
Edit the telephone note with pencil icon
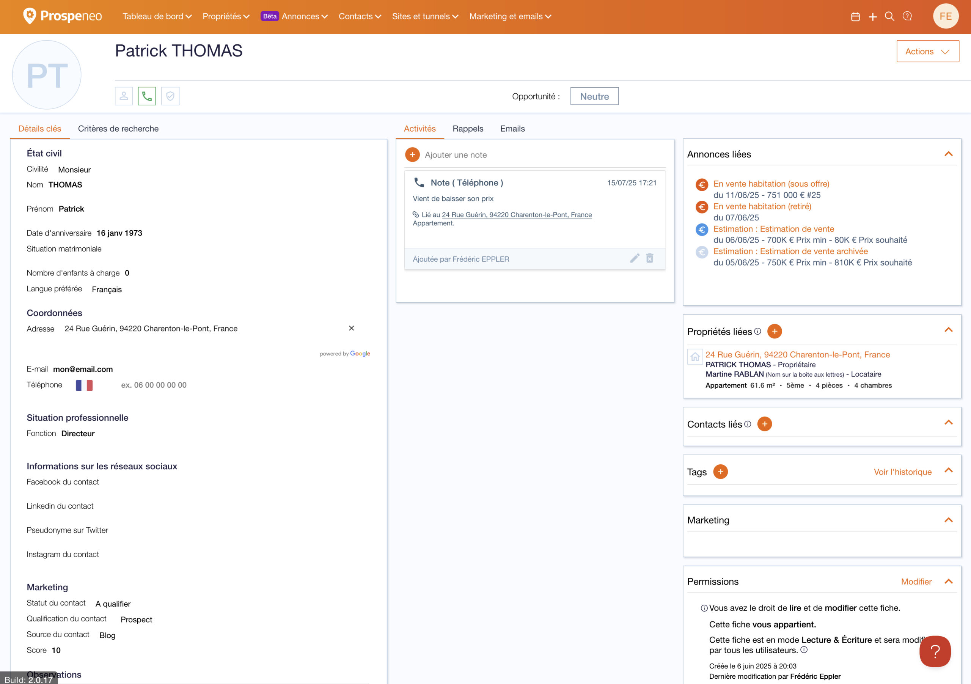pos(635,258)
